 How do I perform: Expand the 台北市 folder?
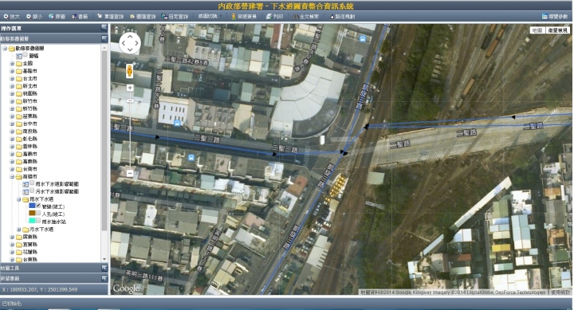click(x=13, y=78)
